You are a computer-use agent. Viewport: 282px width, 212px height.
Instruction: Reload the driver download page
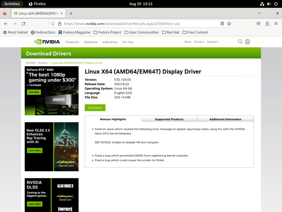(x=23, y=24)
